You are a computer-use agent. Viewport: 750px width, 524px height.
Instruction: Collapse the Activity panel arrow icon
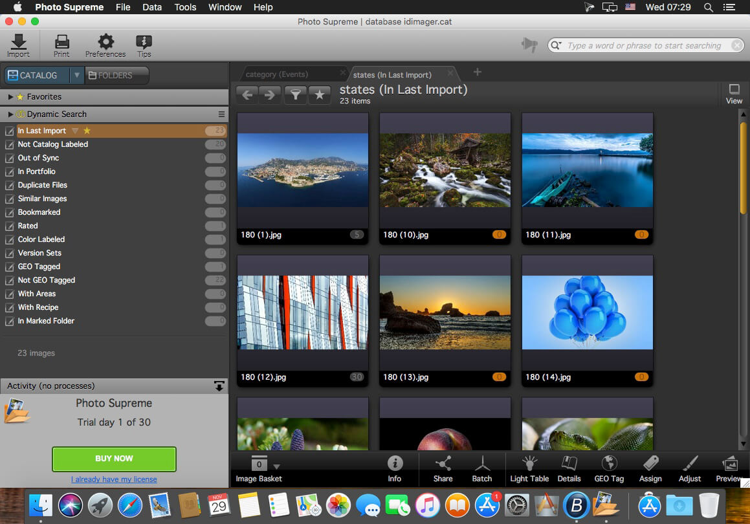[x=219, y=386]
